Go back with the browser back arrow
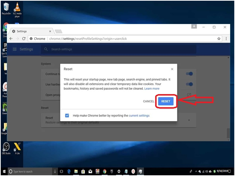This screenshot has width=235, height=176. coord(11,39)
